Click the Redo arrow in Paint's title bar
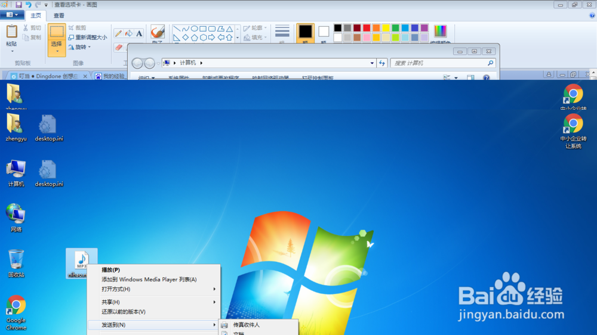 38,5
